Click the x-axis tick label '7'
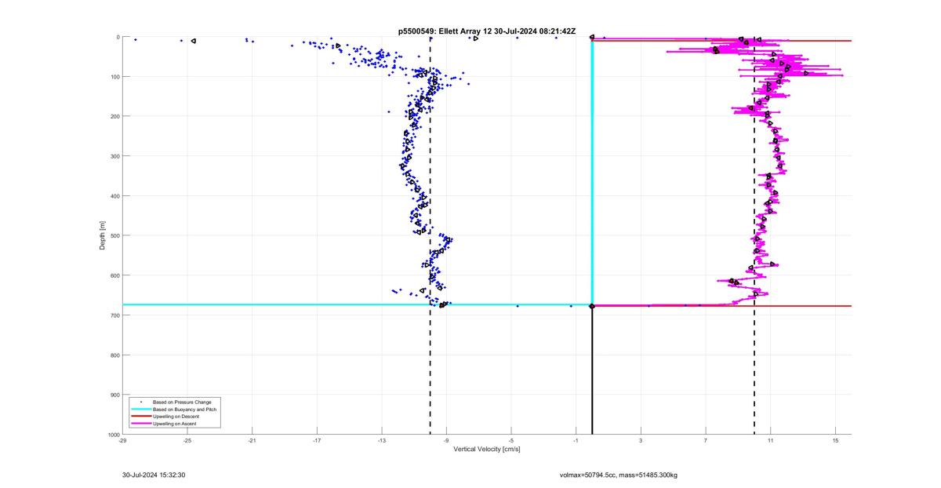 click(706, 441)
